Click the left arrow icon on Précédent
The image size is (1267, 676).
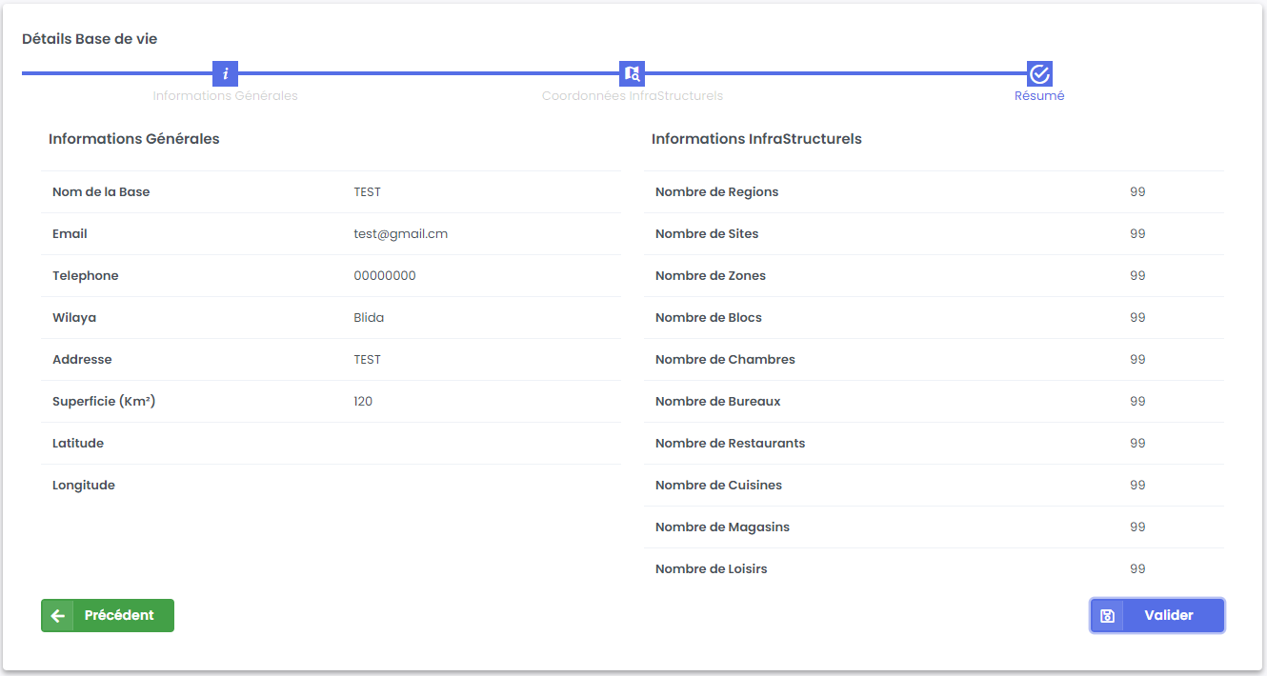coord(58,616)
